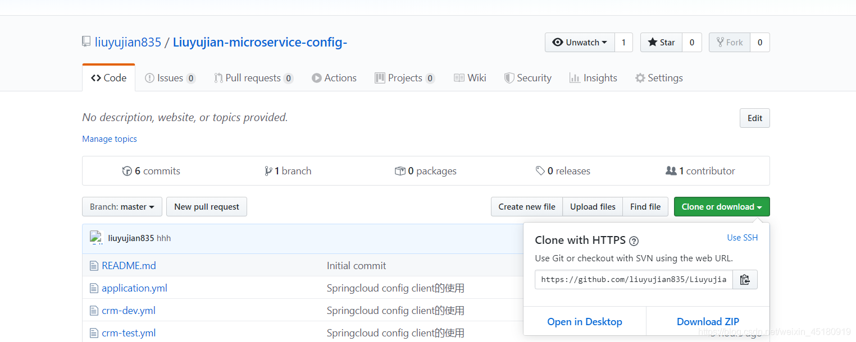View the 0 packages link
This screenshot has height=342, width=856.
pos(425,171)
